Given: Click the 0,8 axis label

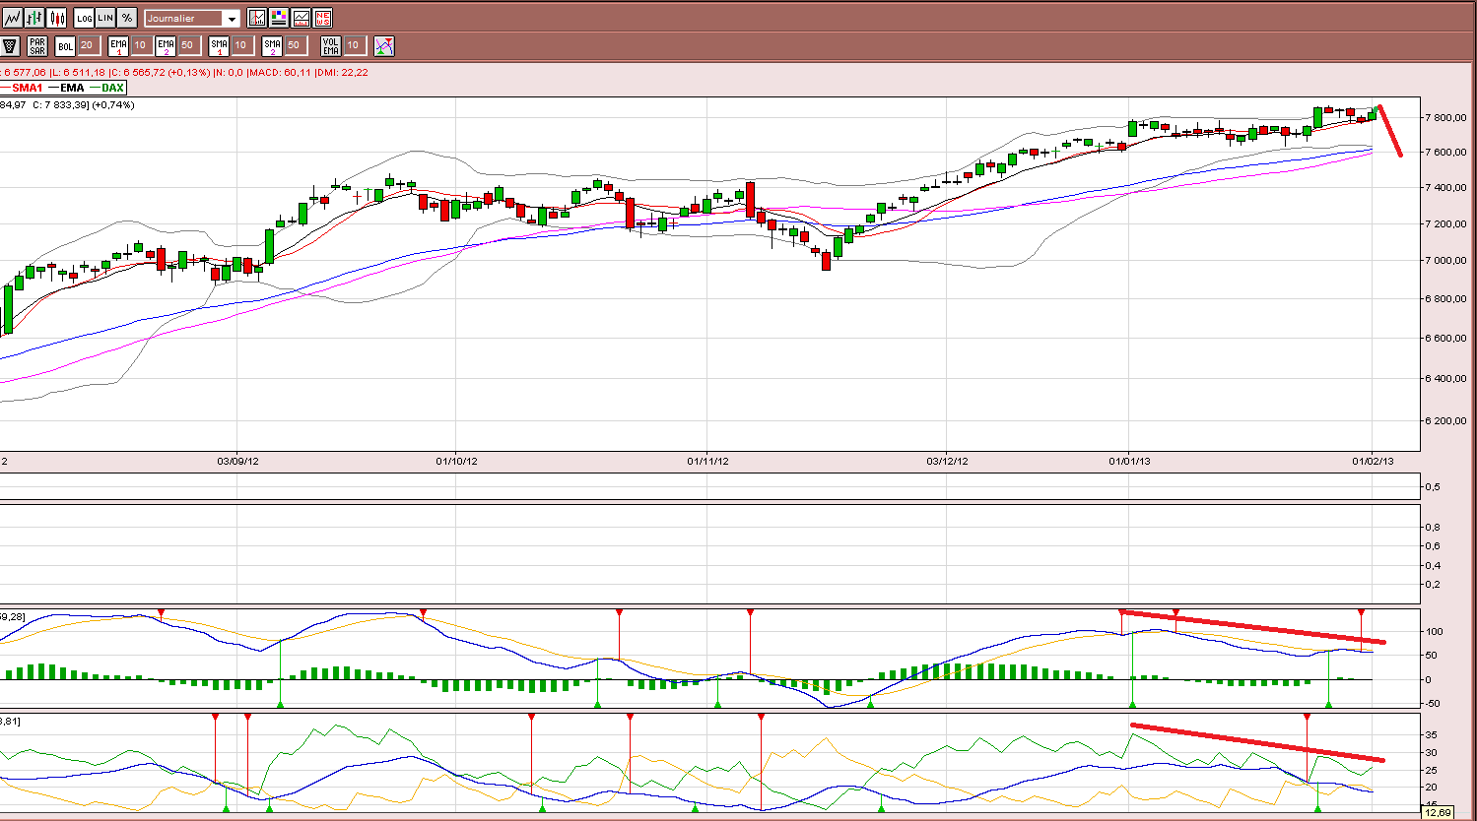Looking at the screenshot, I should pos(1435,527).
